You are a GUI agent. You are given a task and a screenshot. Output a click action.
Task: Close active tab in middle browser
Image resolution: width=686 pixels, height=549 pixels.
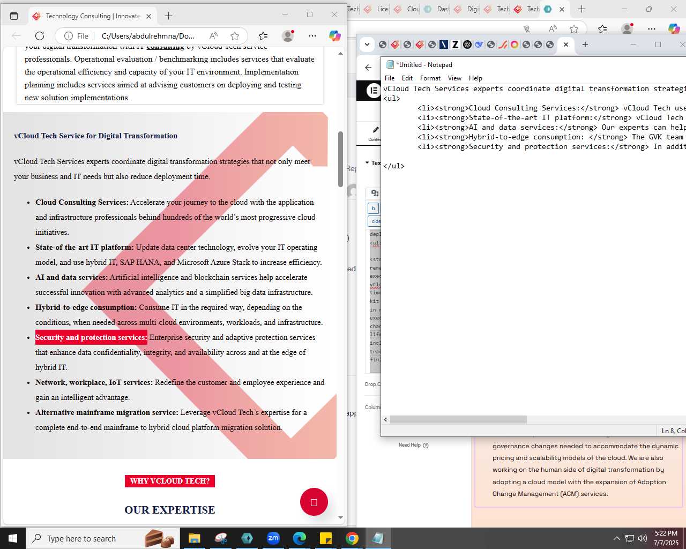[566, 44]
